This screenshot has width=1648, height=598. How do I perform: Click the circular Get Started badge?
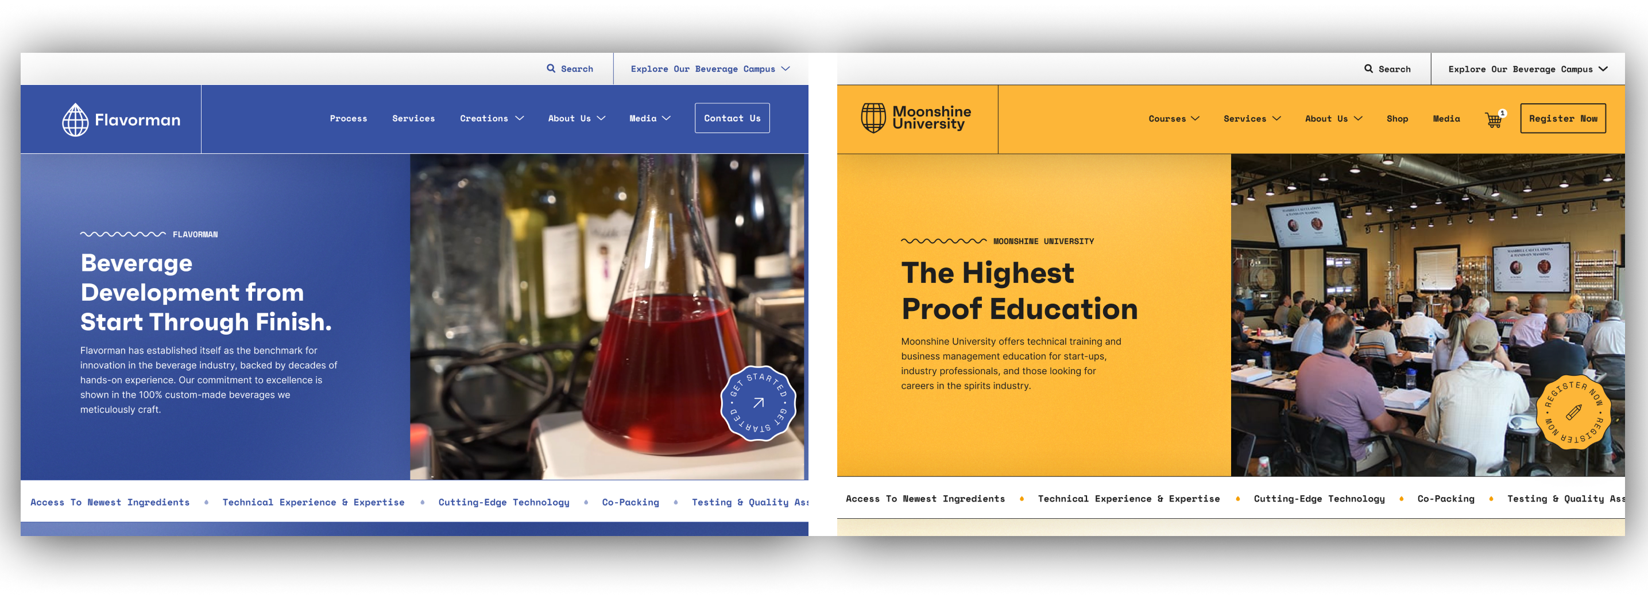point(758,403)
